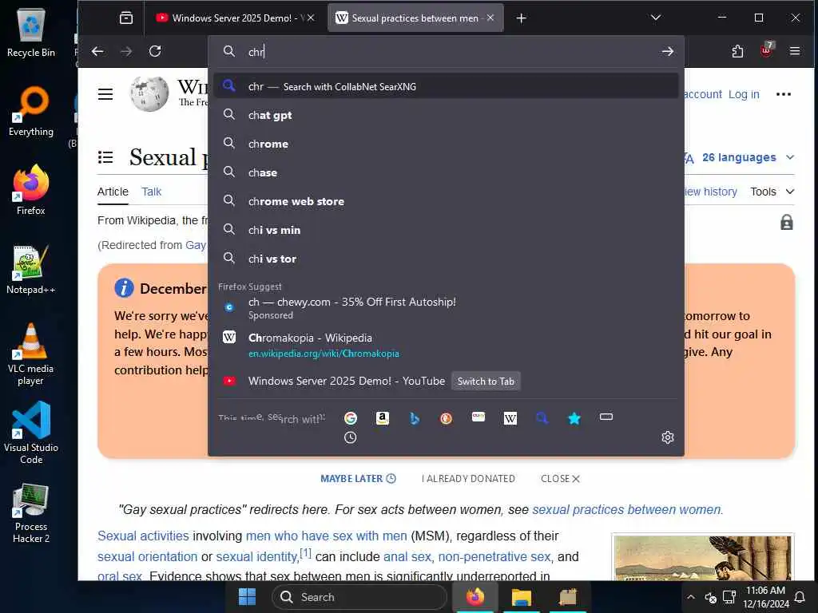The image size is (818, 613).
Task: Open Visual Studio Code desktop shortcut
Action: coord(31,433)
